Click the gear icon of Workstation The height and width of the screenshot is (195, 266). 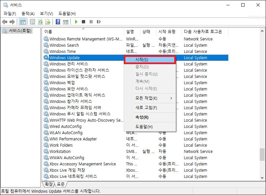(46, 151)
